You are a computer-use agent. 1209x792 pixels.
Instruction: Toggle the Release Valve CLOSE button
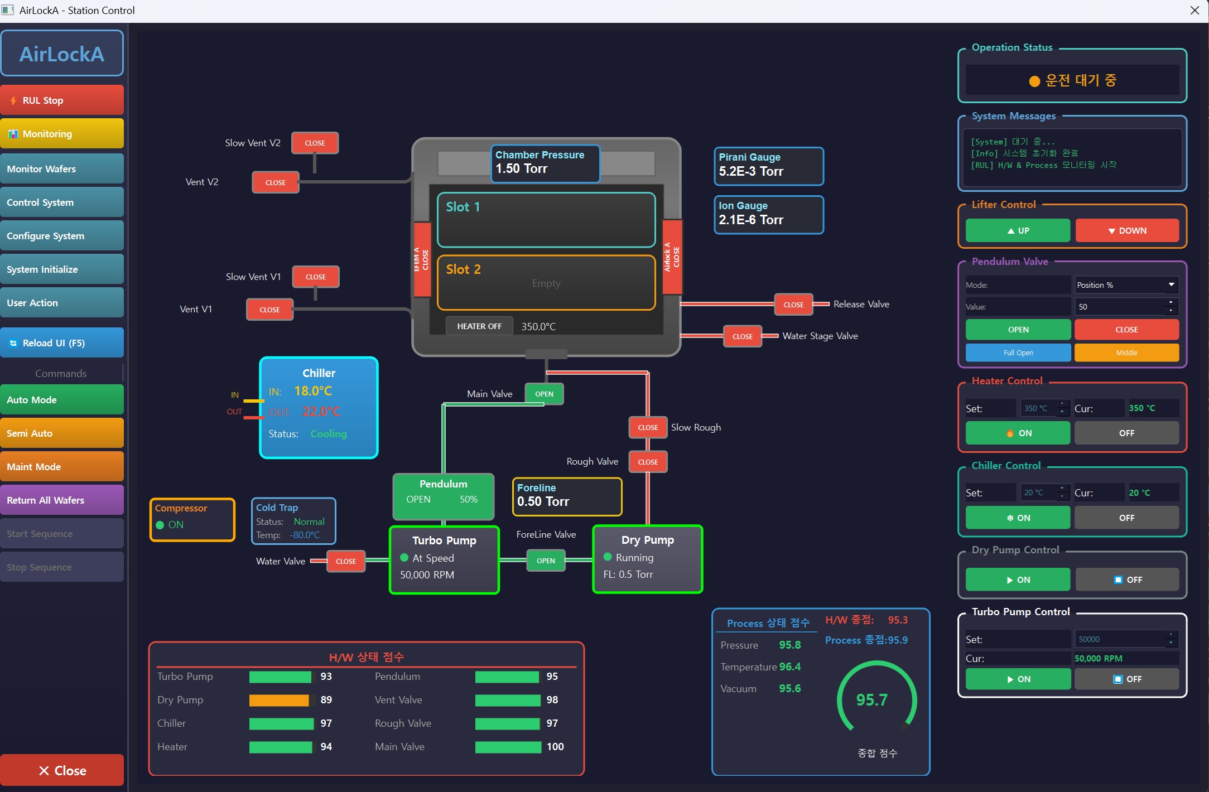pos(793,305)
